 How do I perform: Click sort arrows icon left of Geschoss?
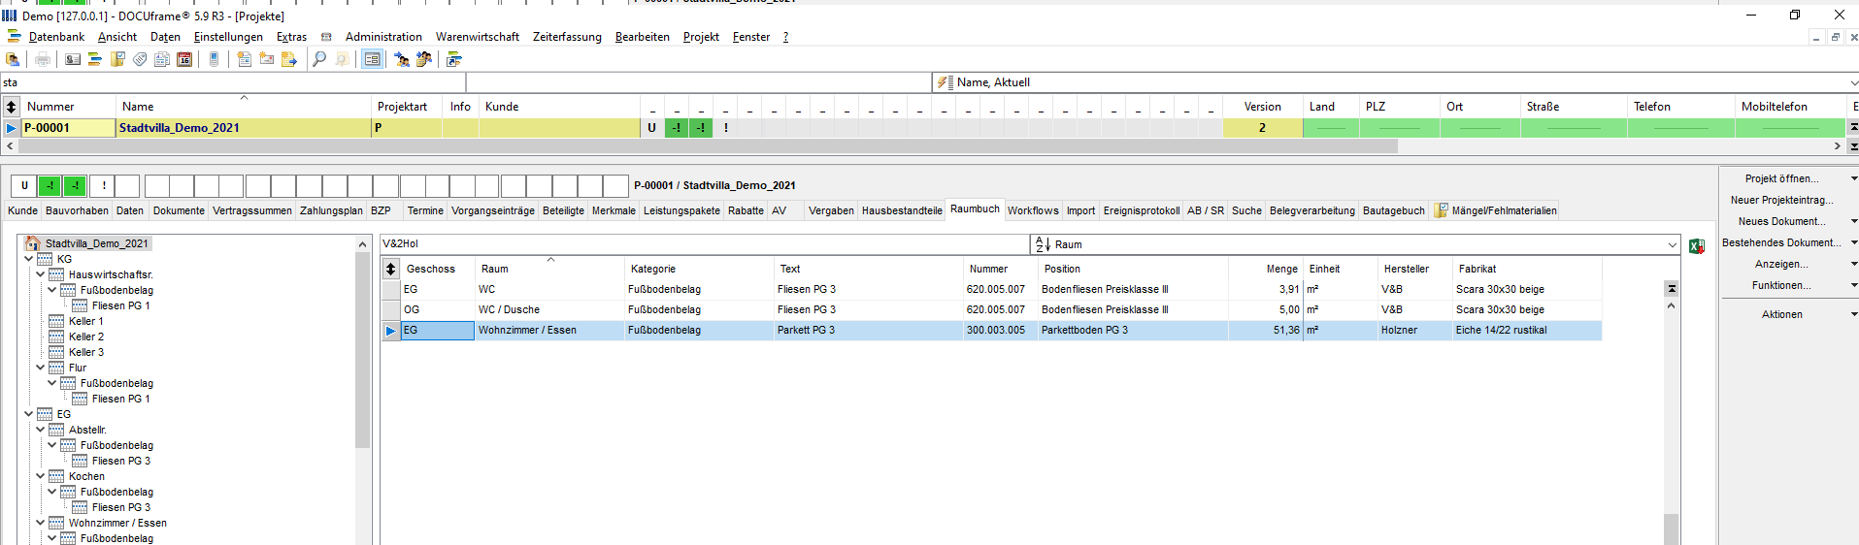[390, 269]
